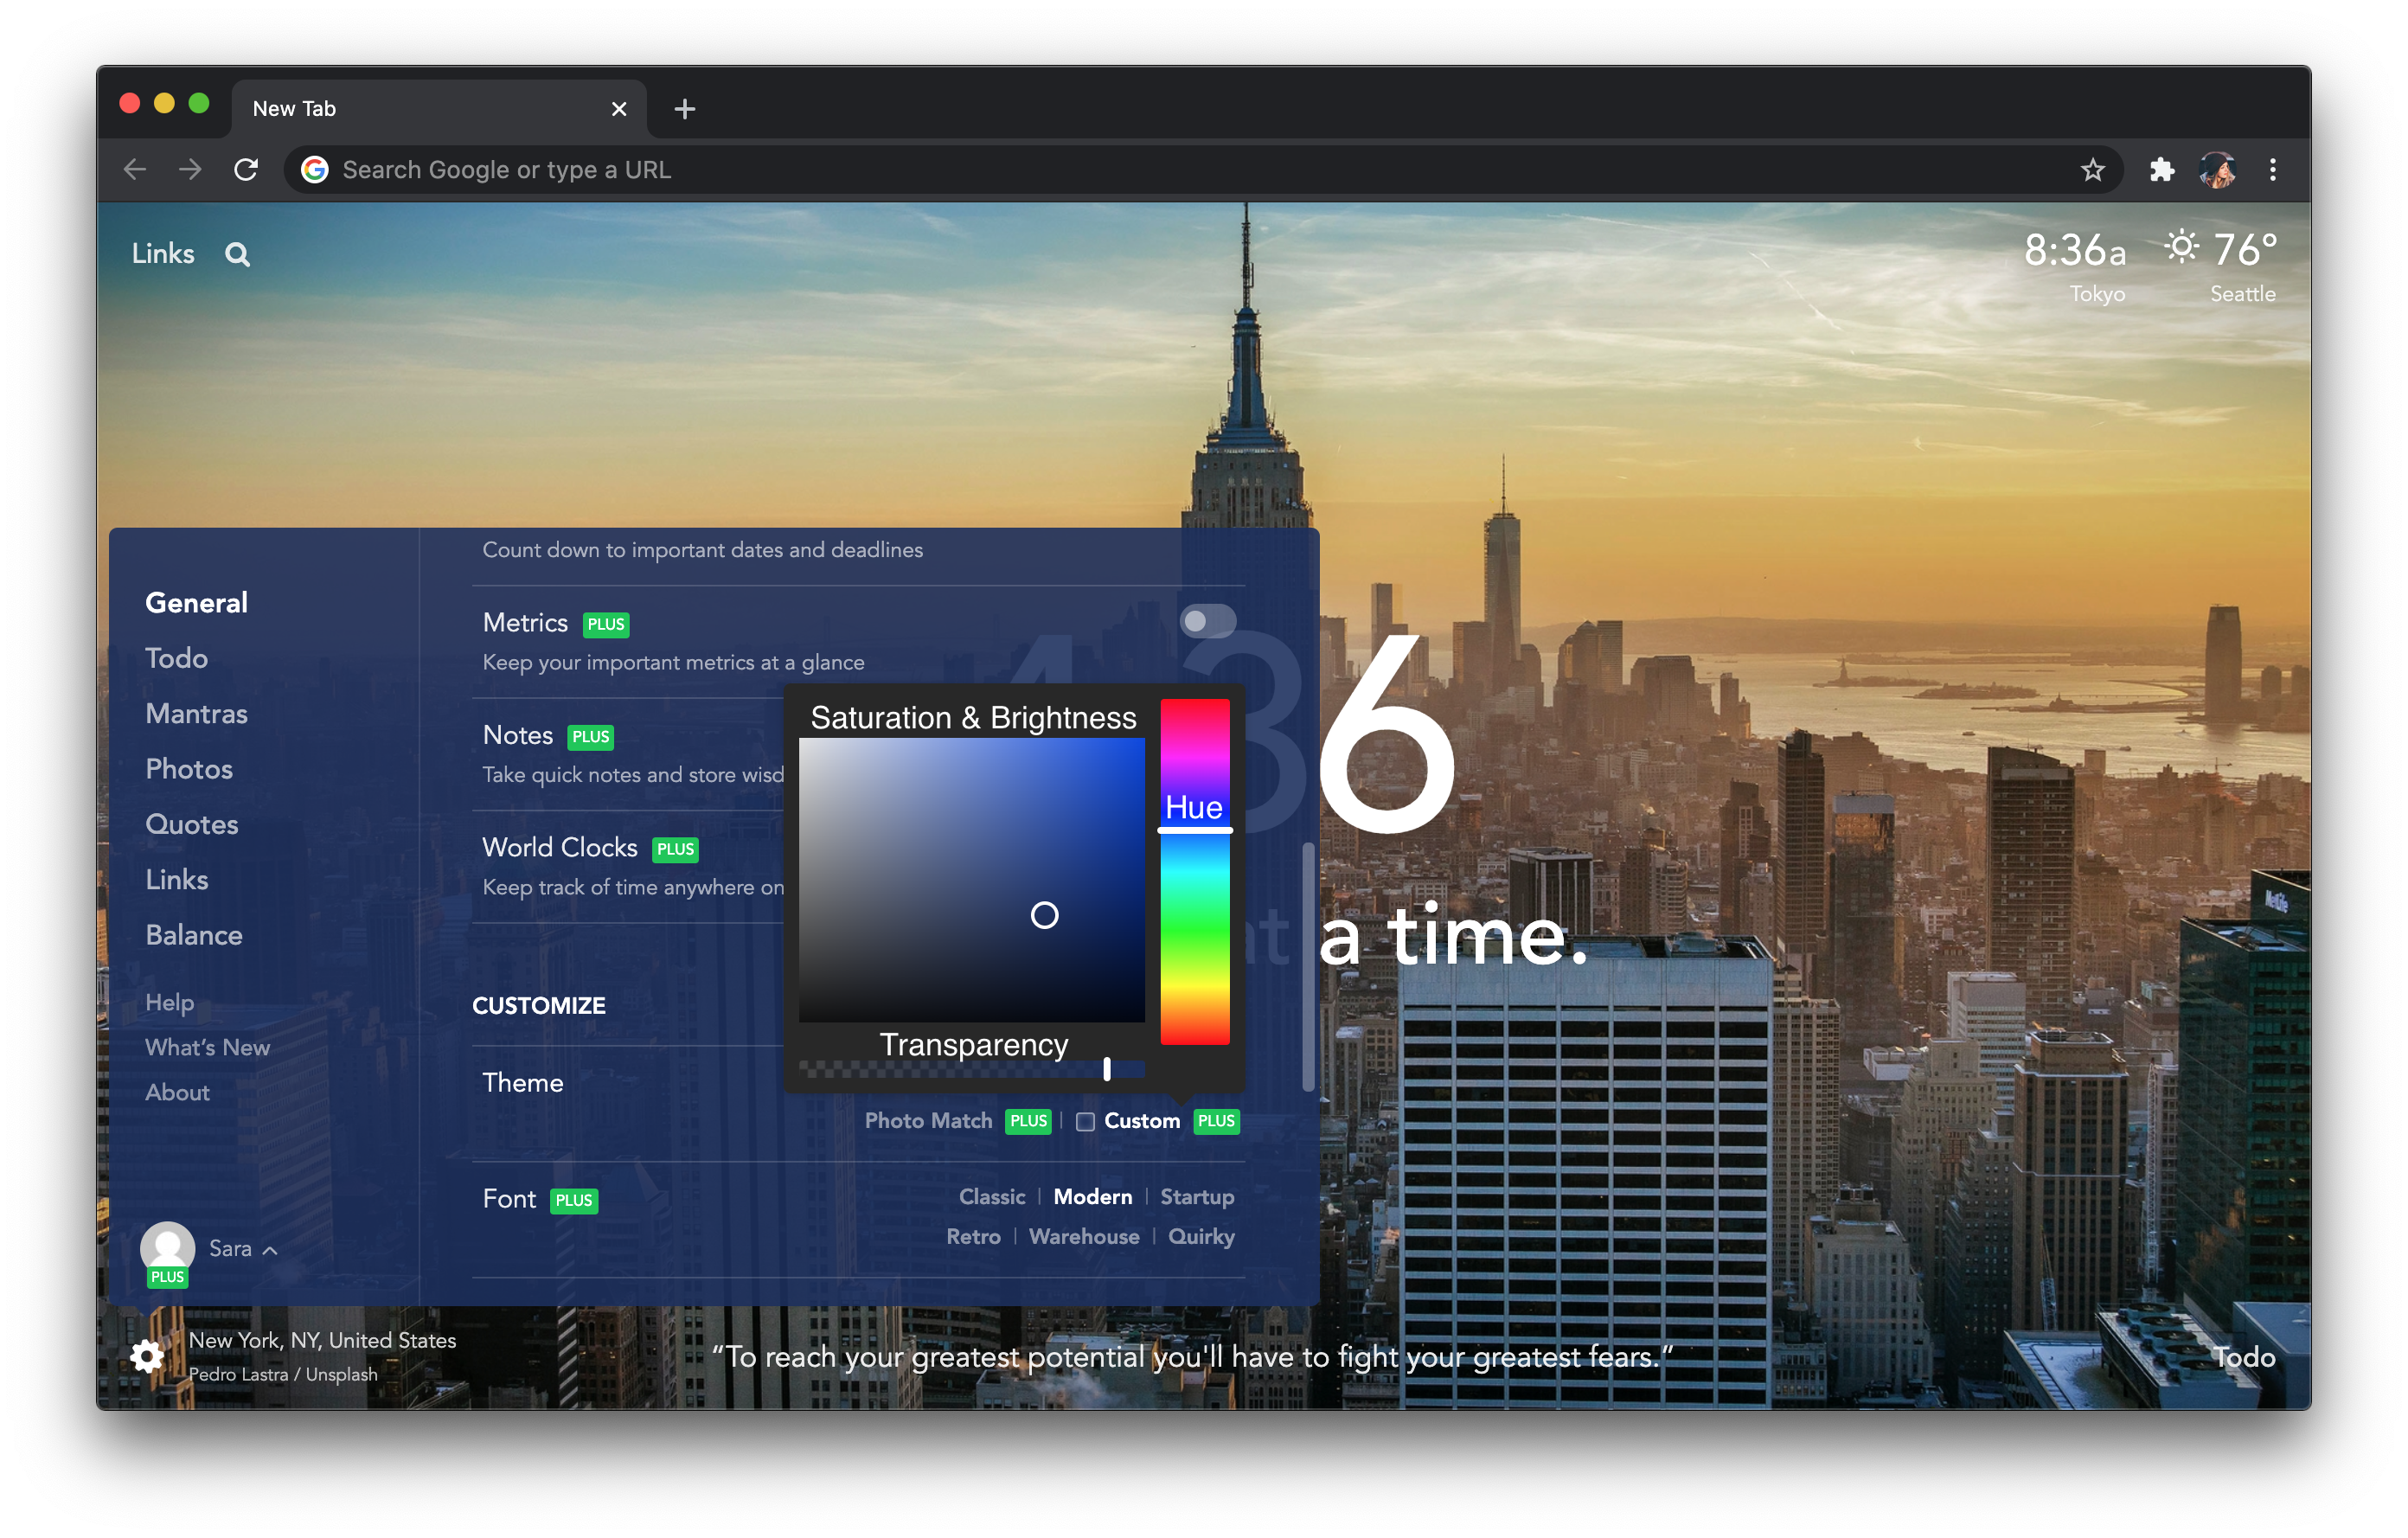Select Modern font
This screenshot has width=2408, height=1538.
coord(1092,1197)
